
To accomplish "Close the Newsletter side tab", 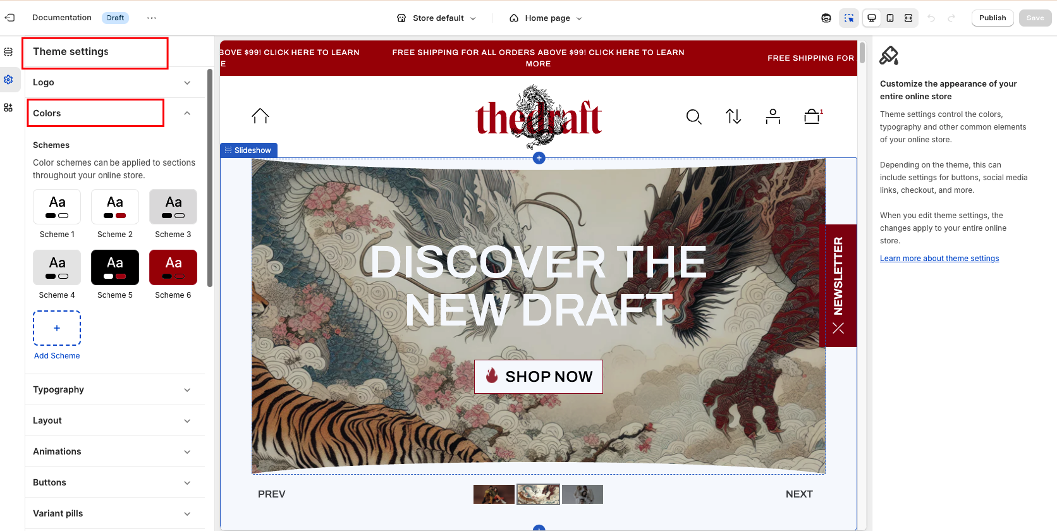I will (x=838, y=328).
